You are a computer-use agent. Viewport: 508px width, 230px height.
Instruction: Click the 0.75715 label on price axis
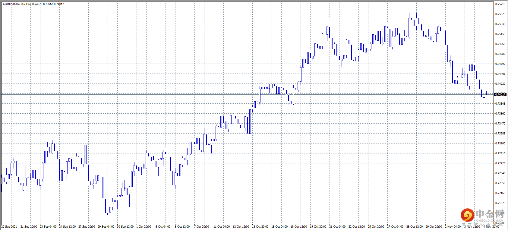click(500, 4)
